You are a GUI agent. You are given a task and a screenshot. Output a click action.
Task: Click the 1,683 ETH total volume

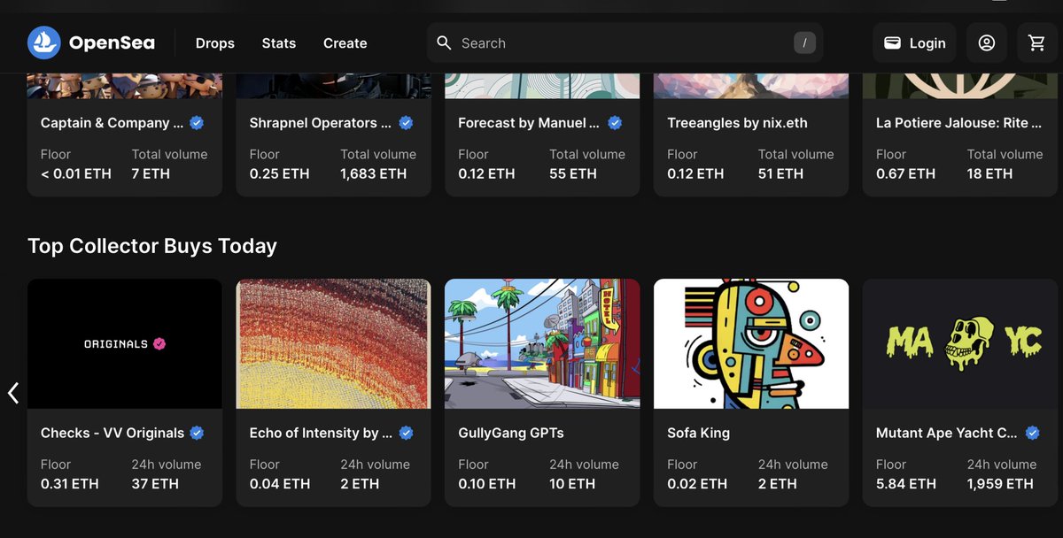coord(374,173)
